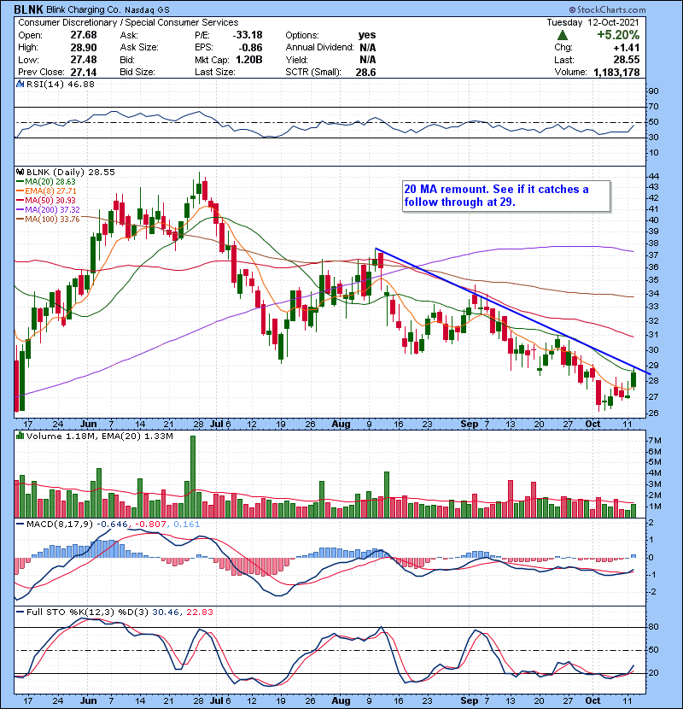Click the Jun label on price chart axis
This screenshot has height=709, width=683.
pyautogui.click(x=88, y=424)
